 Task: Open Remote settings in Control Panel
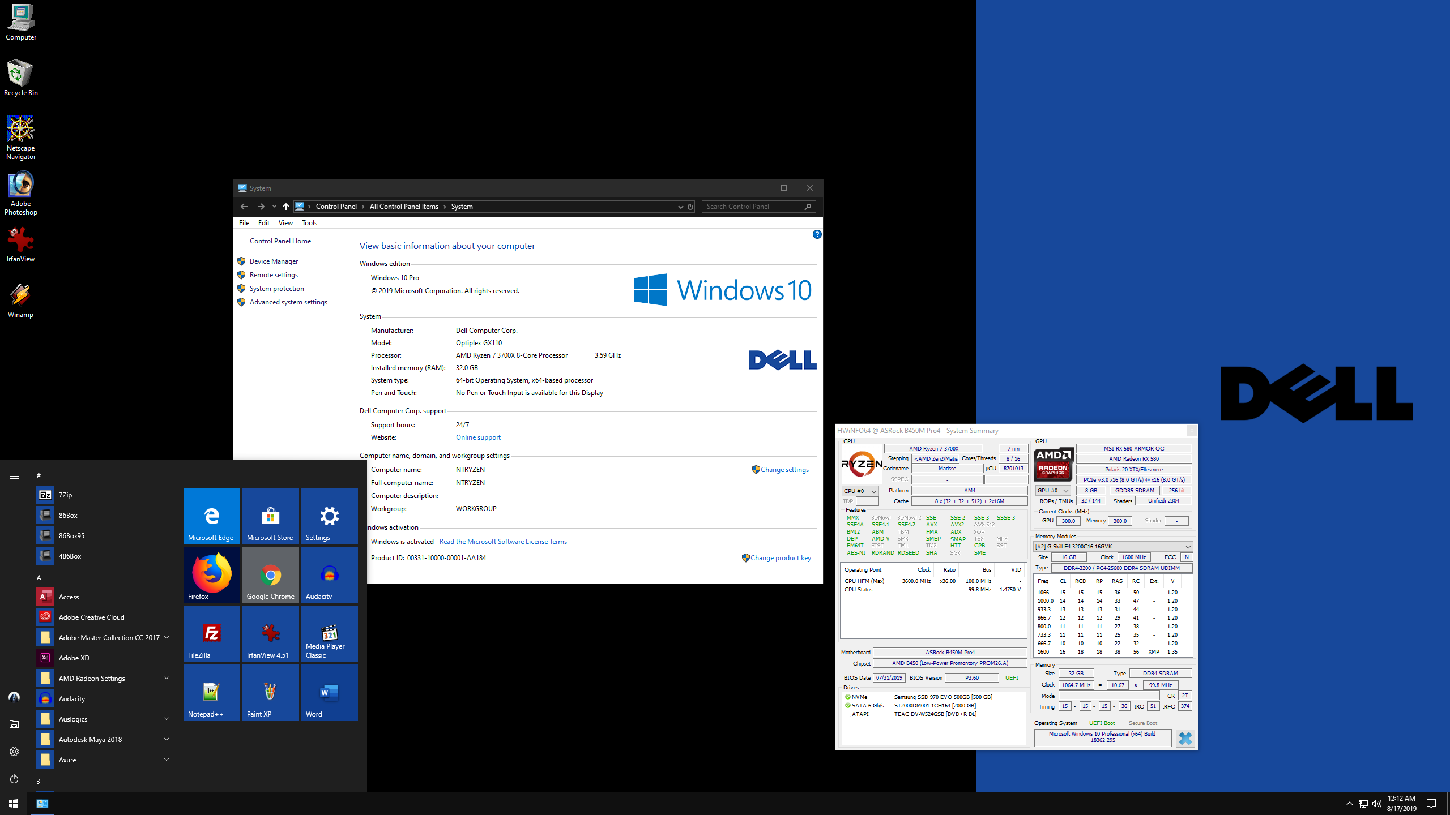click(x=273, y=274)
